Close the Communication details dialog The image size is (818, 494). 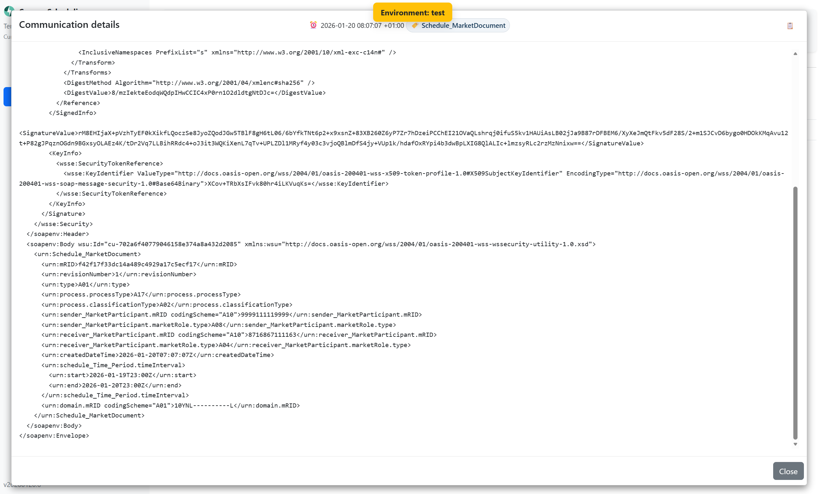(788, 471)
